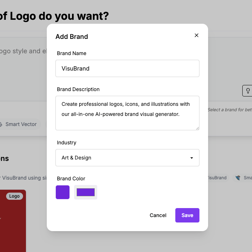Click the Add Brand dialog title
This screenshot has width=252, height=252.
[72, 36]
